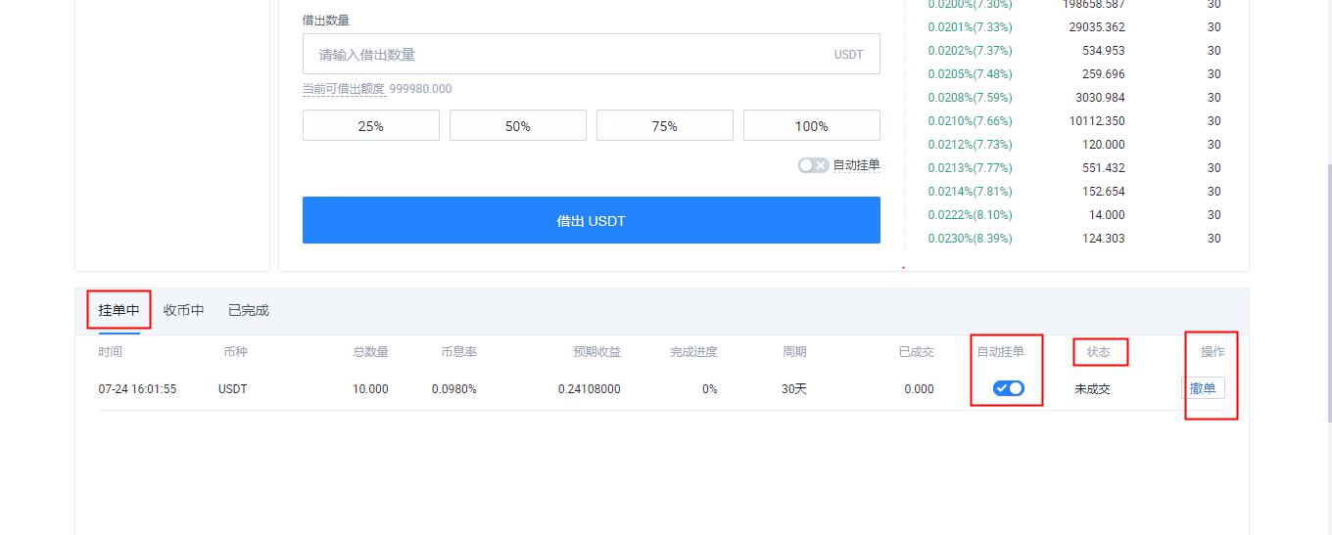
Task: Switch to the 收币中 tab
Action: click(184, 310)
